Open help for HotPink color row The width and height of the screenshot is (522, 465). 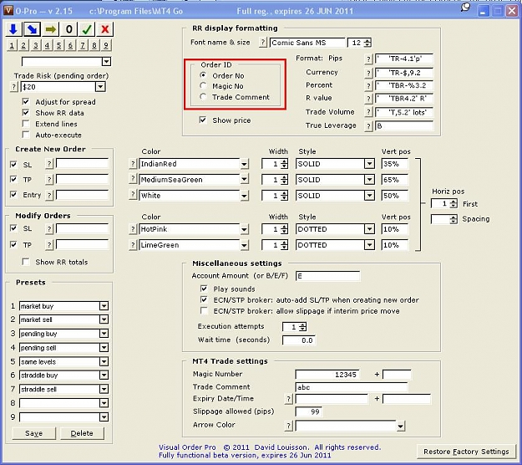coord(133,229)
